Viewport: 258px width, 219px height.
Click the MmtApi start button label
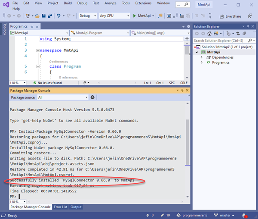click(x=144, y=16)
